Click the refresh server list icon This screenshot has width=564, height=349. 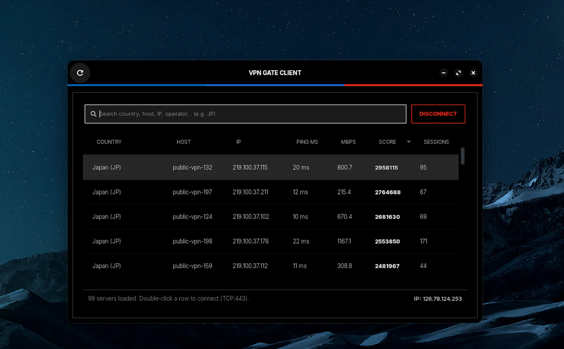click(x=80, y=73)
